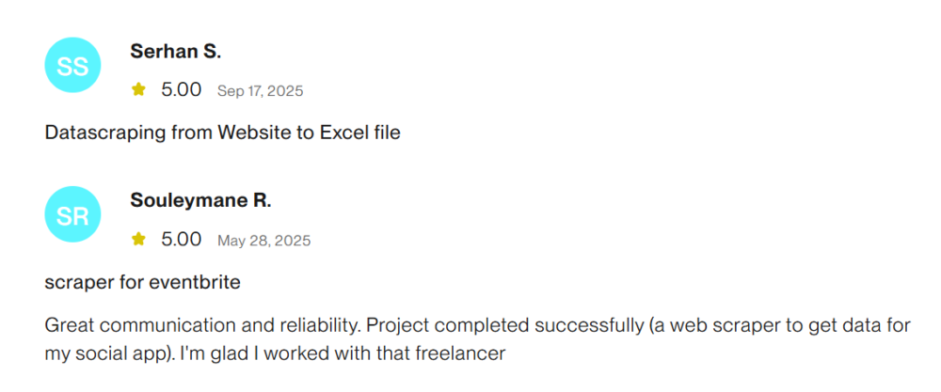Click the star icon under Souleymane R.
941x392 pixels.
(139, 240)
